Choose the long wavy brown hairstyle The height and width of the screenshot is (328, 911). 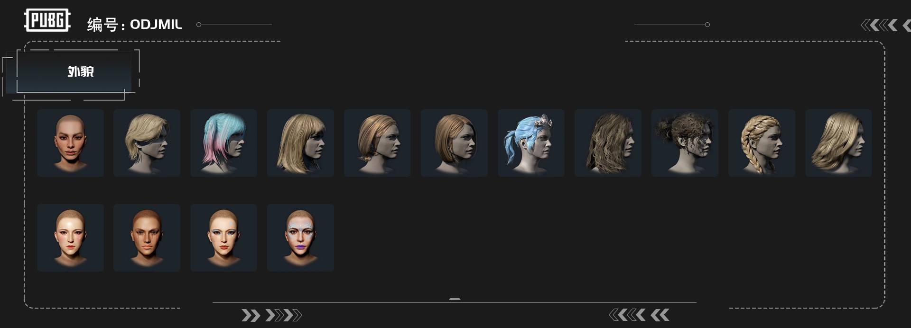(608, 143)
